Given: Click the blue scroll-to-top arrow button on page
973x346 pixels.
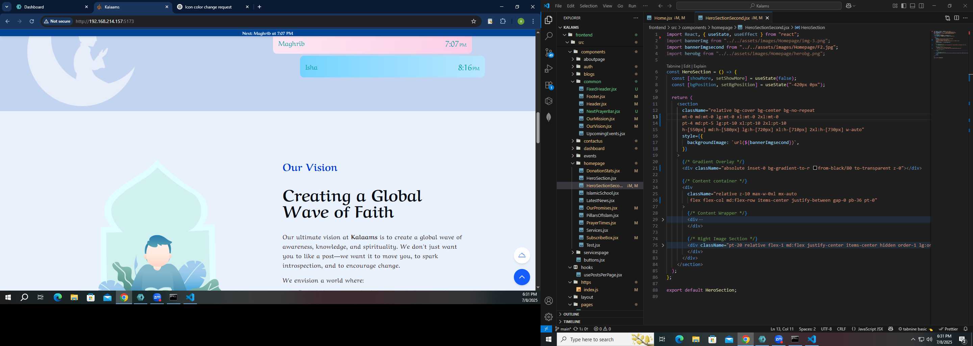Looking at the screenshot, I should (522, 277).
